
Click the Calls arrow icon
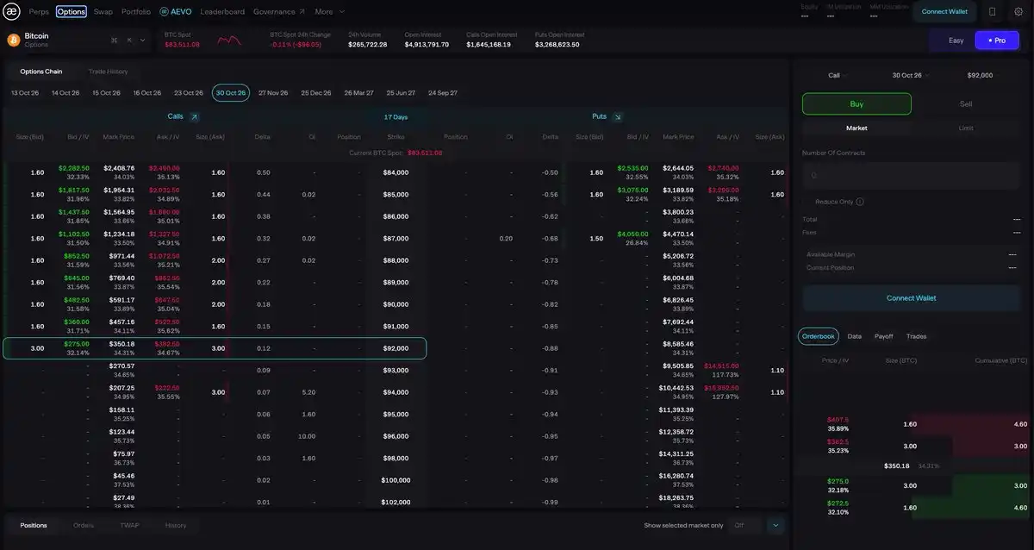pyautogui.click(x=195, y=116)
